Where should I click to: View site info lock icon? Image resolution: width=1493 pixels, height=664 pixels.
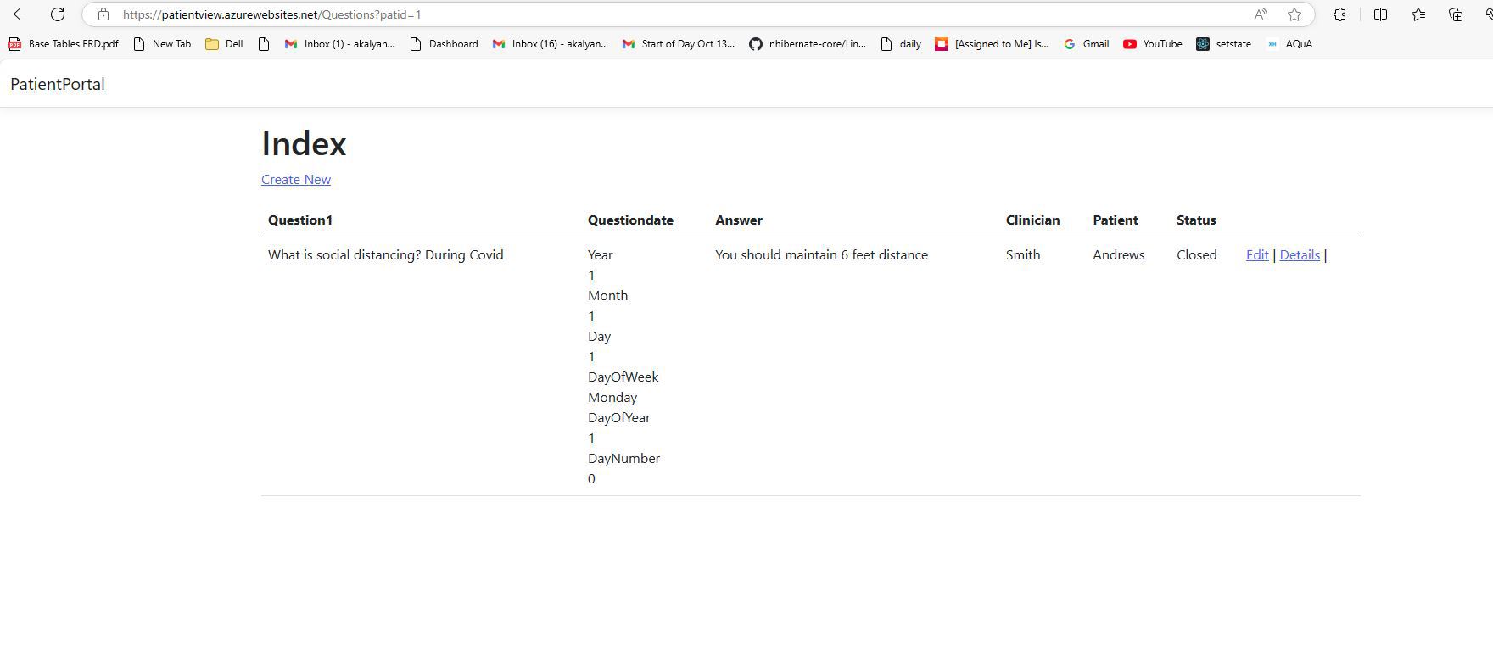coord(103,14)
